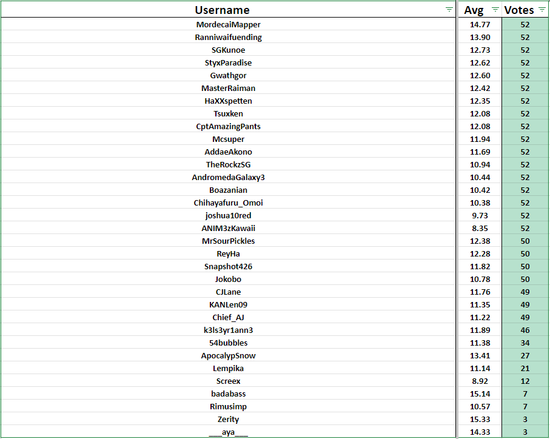Select the MrSourPickles username cell

point(228,241)
